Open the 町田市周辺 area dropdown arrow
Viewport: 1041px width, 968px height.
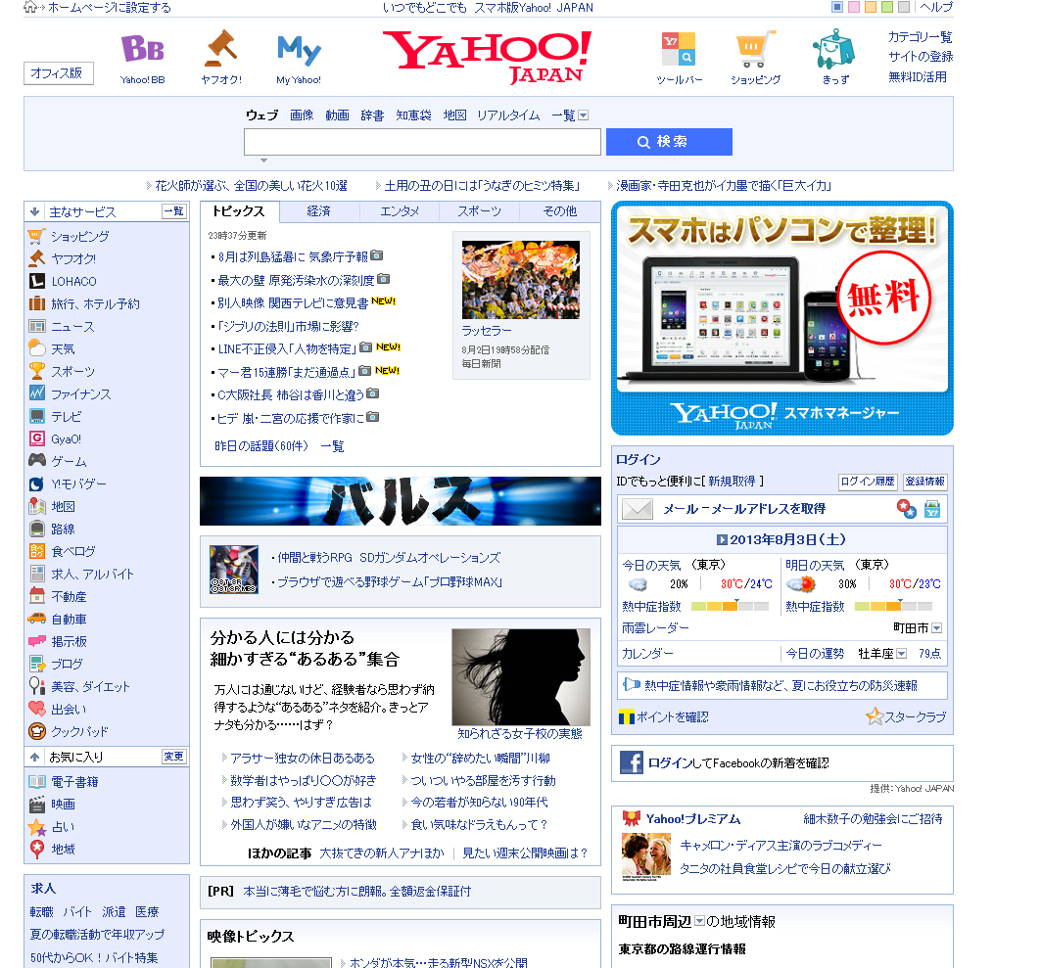coord(699,921)
